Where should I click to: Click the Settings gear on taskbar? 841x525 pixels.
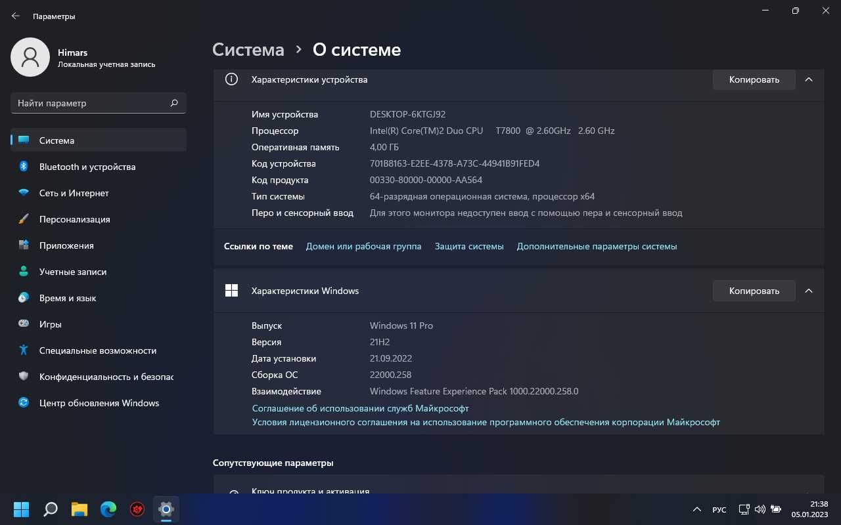[x=166, y=509]
